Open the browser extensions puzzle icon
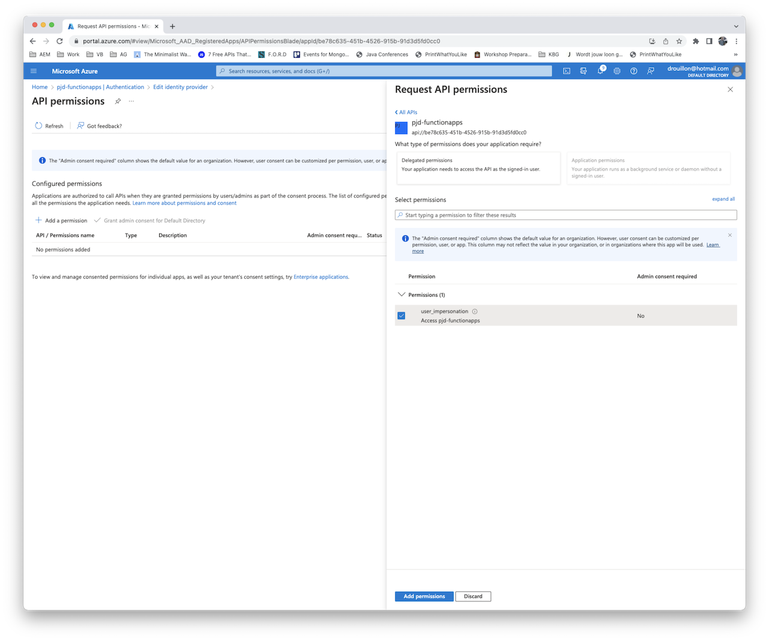The width and height of the screenshot is (769, 641). (x=696, y=41)
